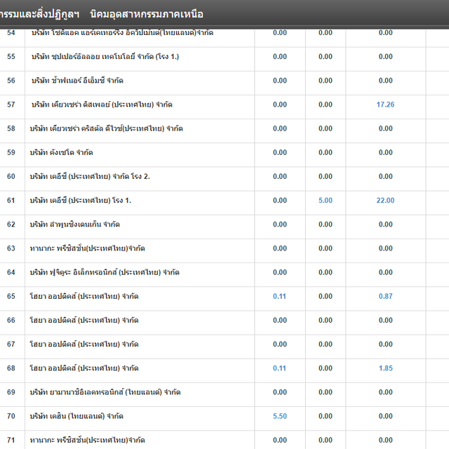Open the 22.00 value in row 61
The height and width of the screenshot is (449, 449).
point(385,201)
